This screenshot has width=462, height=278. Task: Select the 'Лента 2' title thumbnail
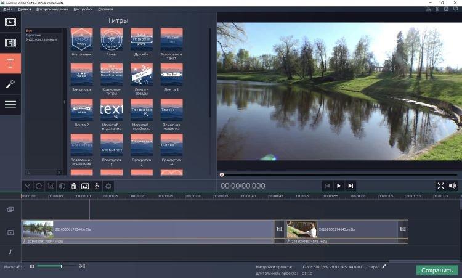[x=81, y=110]
